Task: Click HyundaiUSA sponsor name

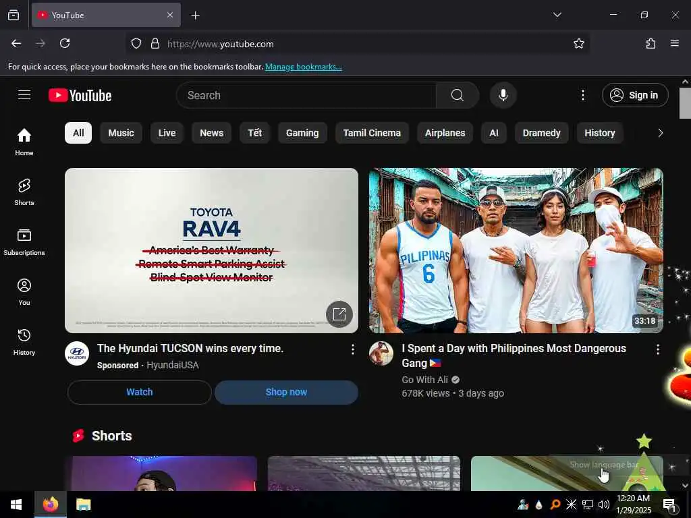Action: tap(173, 365)
